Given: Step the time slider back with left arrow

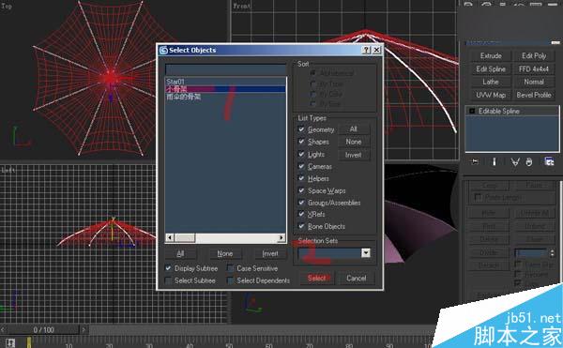Looking at the screenshot, I should tap(3, 329).
